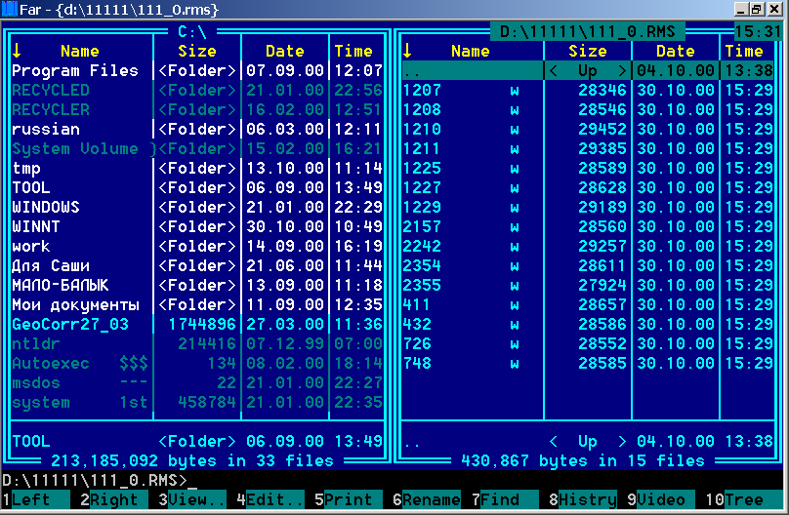This screenshot has height=515, width=789.
Task: Click the sort arrow in right panel header
Action: pyautogui.click(x=407, y=51)
